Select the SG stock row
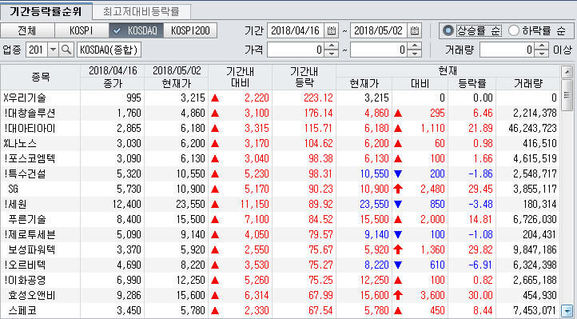This screenshot has height=319, width=577. click(x=280, y=189)
